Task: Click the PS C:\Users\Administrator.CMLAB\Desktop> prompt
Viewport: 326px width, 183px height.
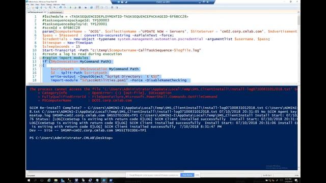Action: pyautogui.click(x=71, y=138)
